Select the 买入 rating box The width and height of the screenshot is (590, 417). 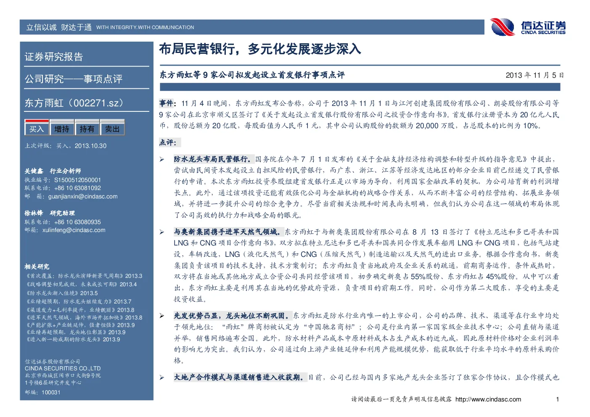[x=37, y=128]
